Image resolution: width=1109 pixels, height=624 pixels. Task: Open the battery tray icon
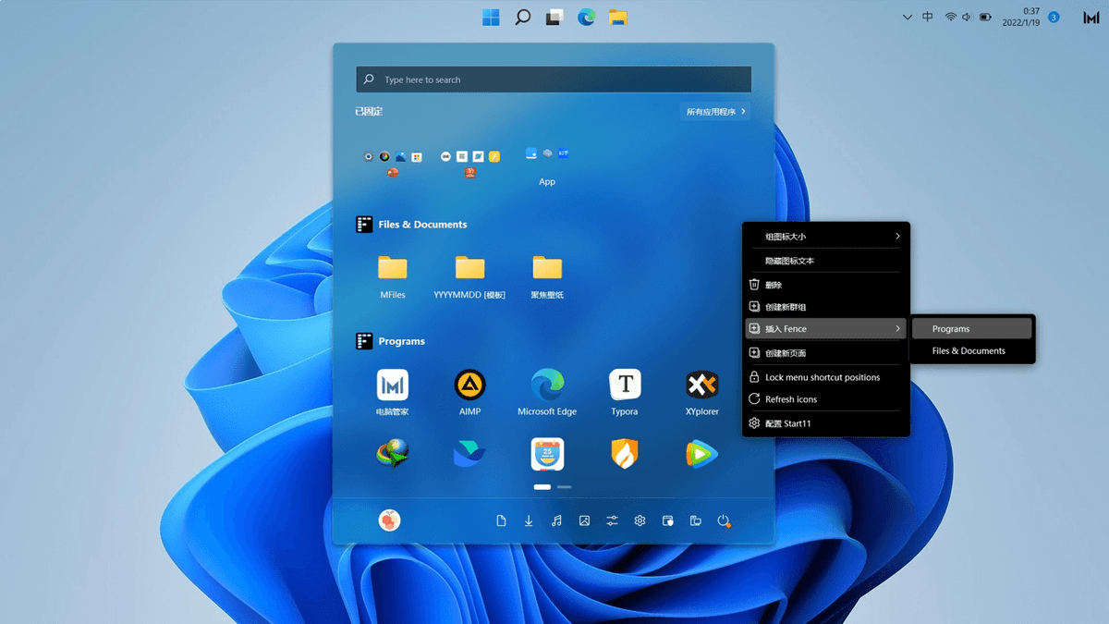985,18
